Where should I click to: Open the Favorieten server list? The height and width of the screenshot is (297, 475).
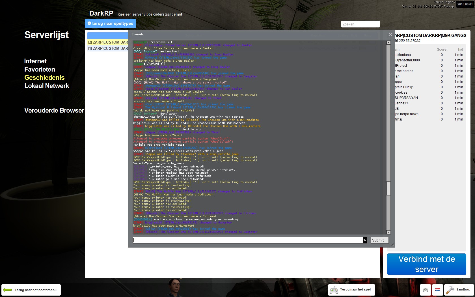coord(40,69)
